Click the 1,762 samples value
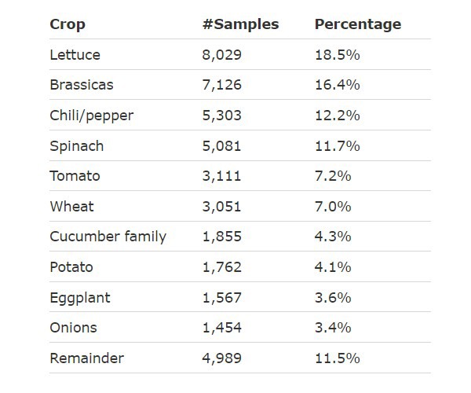 click(221, 267)
